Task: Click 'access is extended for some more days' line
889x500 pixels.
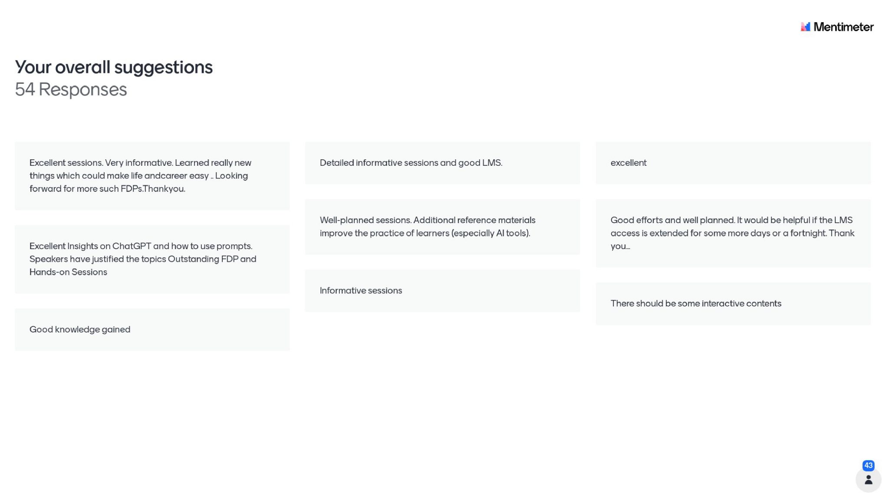Action: [x=732, y=233]
